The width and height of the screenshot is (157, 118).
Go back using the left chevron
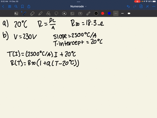click(3, 7)
